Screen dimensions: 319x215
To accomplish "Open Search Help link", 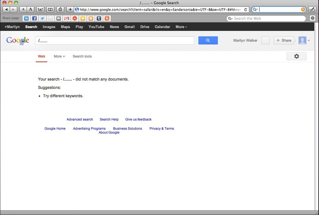I will [109, 119].
